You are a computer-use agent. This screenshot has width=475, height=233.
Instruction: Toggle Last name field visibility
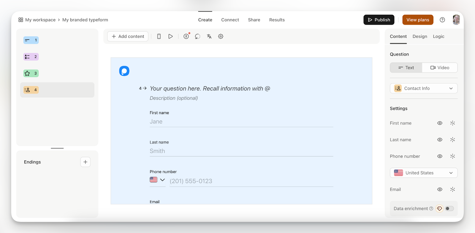(x=440, y=140)
